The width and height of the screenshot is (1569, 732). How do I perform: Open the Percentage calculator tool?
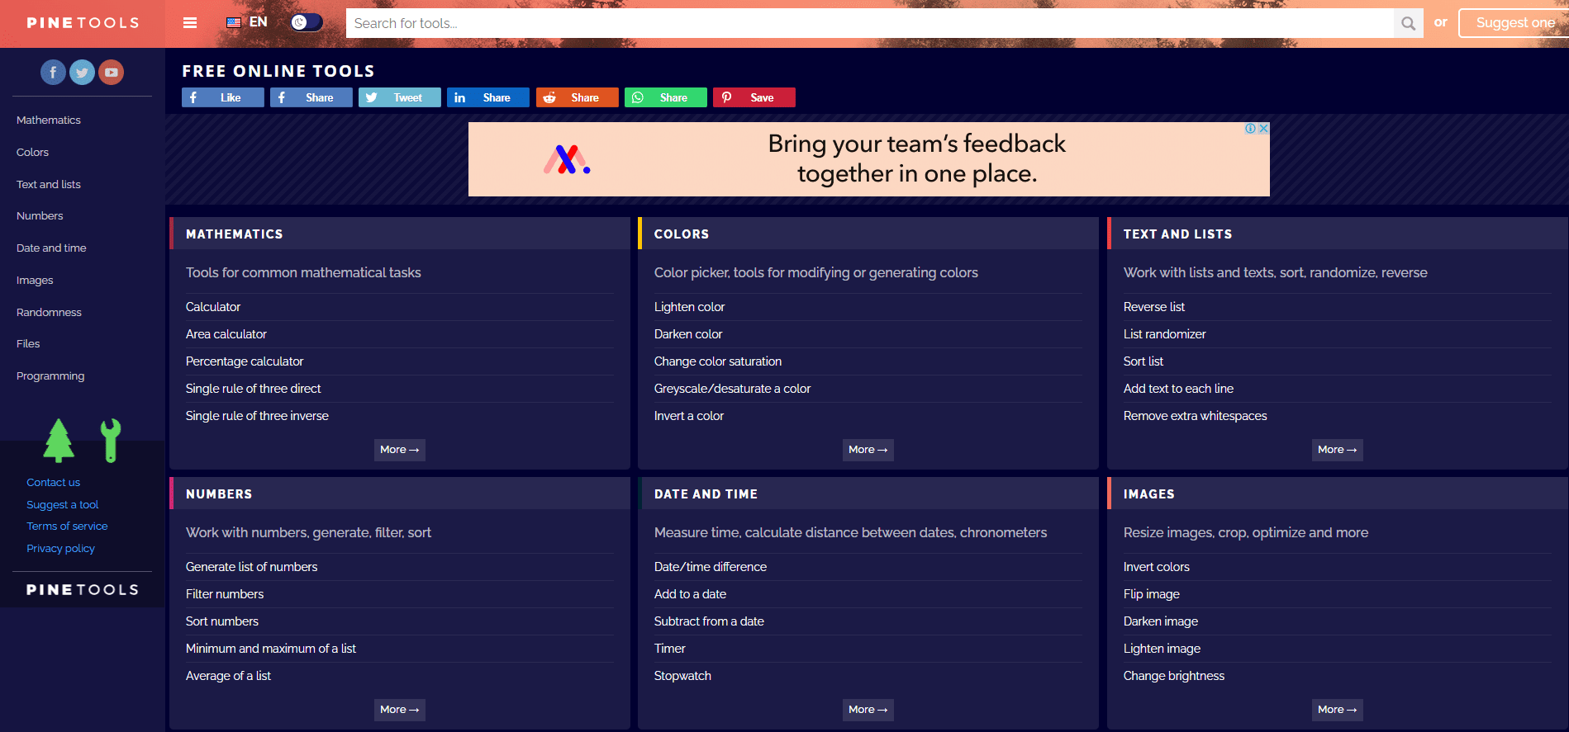pyautogui.click(x=245, y=361)
